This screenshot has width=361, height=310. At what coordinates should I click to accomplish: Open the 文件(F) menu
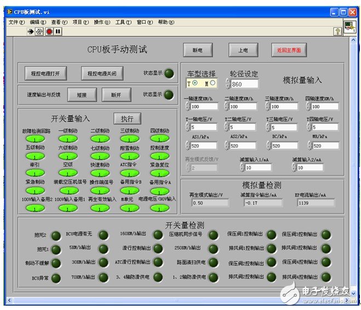tap(16, 22)
